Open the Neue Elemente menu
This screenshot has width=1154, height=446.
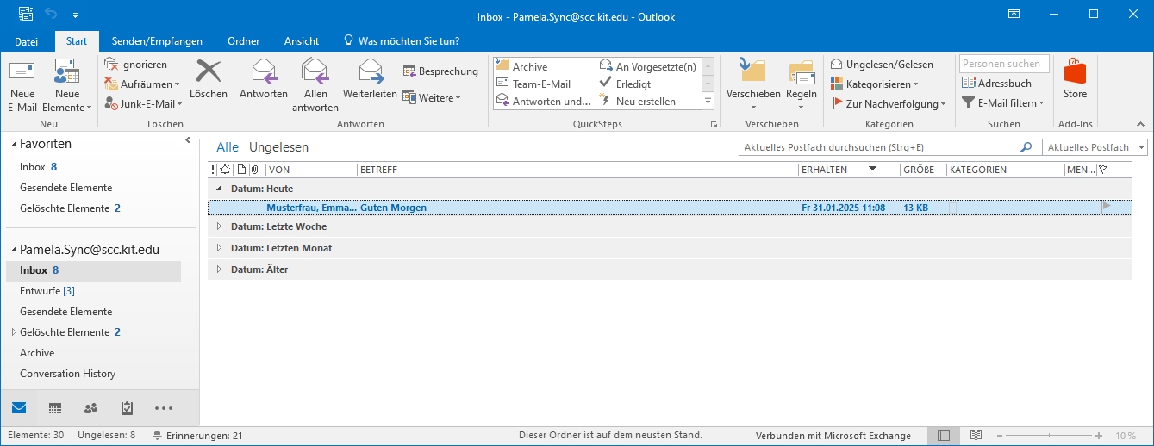pos(66,86)
